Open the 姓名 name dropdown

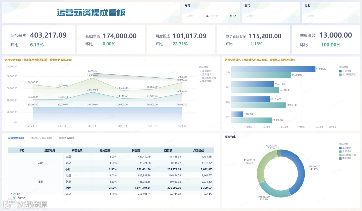(x=330, y=16)
